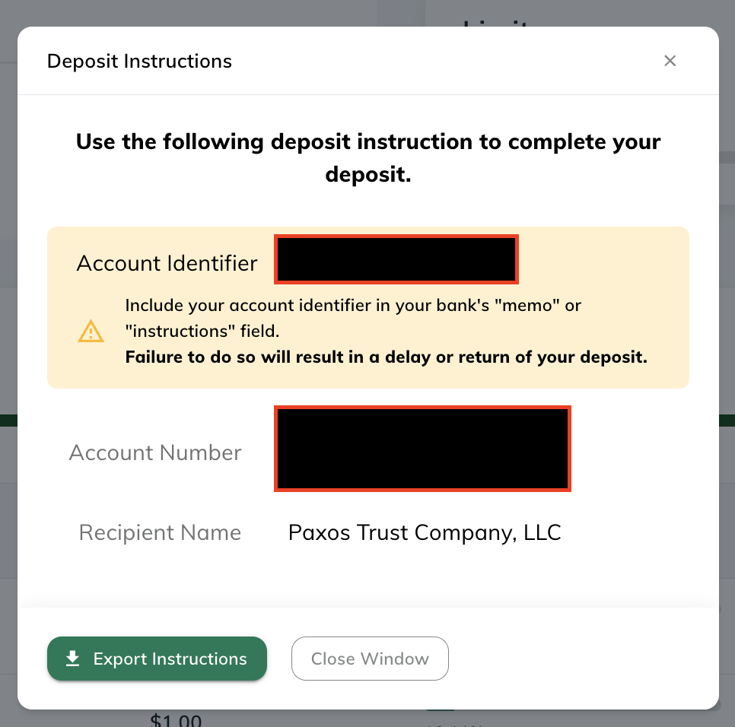Click the download arrow icon on Export button
Viewport: 735px width, 727px height.
click(72, 658)
